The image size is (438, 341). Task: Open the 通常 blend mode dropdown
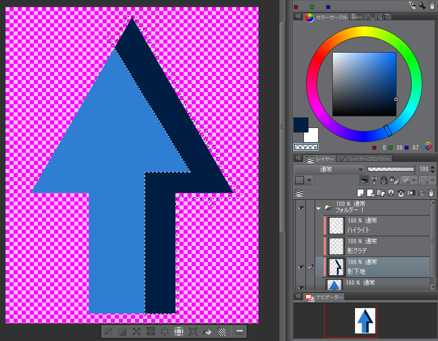(x=329, y=169)
